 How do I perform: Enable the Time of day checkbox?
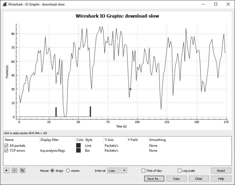pyautogui.click(x=143, y=170)
